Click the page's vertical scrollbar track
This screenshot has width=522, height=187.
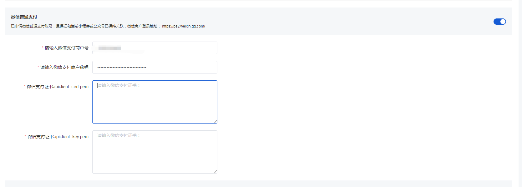pos(520,93)
